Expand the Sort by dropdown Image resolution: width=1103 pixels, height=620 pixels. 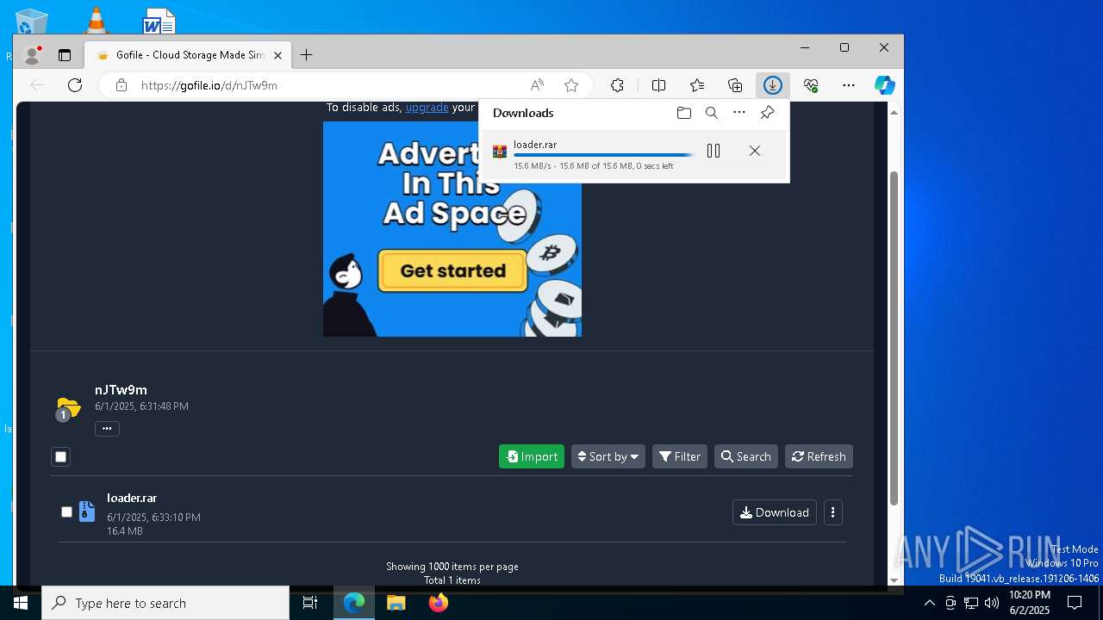coord(608,456)
